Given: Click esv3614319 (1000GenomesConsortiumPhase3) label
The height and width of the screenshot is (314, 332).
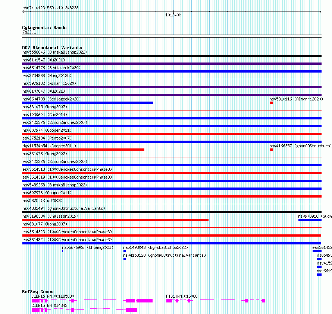Looking at the screenshot, I should click(67, 177).
